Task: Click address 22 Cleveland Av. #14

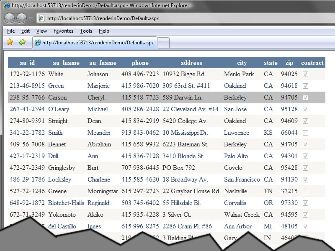Action: 191,109
